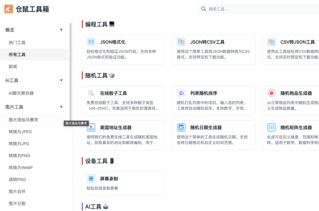Click the JSON转CSV工具 icon
319x211 pixels.
181,41
